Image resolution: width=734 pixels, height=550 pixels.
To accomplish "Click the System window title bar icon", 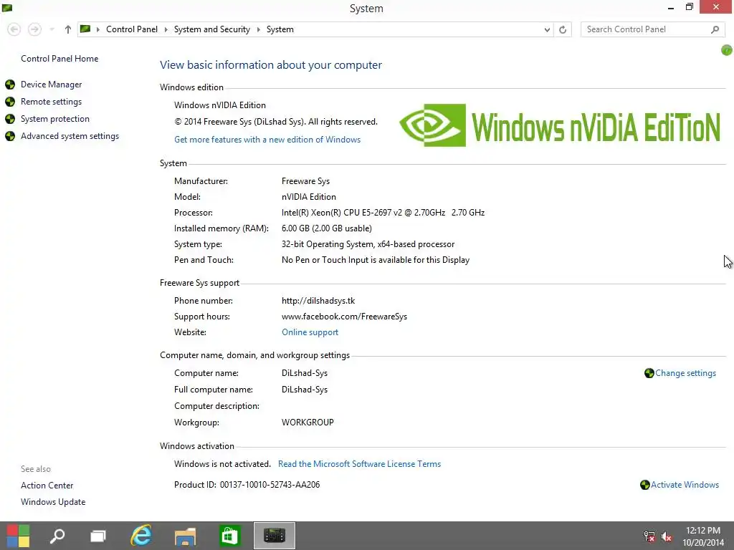I will [x=7, y=7].
